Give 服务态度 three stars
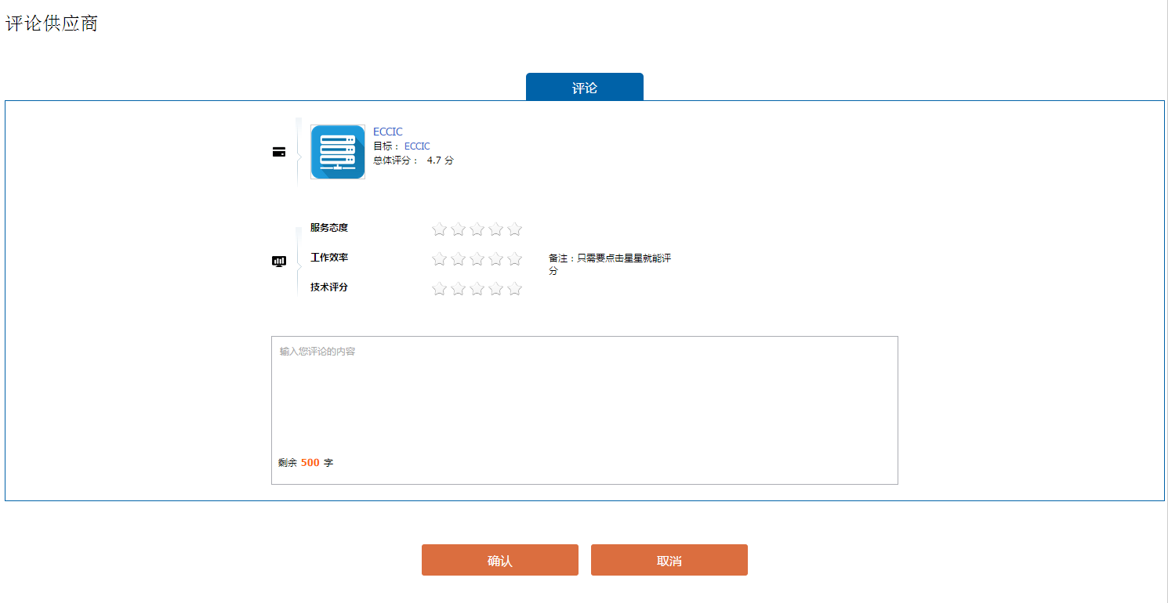 point(477,229)
